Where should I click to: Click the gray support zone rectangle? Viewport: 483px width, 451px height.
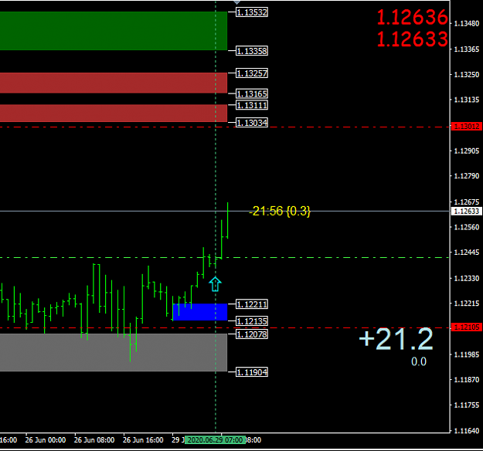tap(114, 352)
